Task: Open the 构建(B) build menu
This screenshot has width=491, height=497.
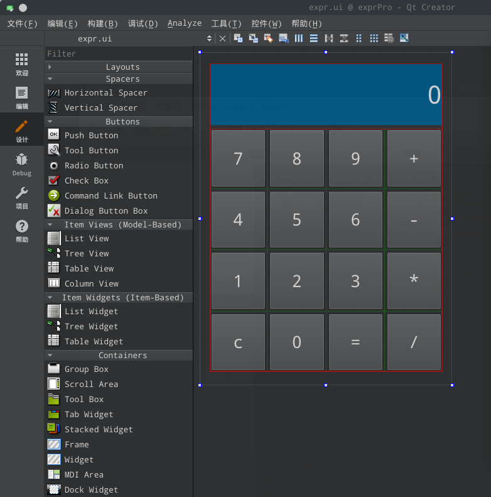Action: pyautogui.click(x=102, y=23)
